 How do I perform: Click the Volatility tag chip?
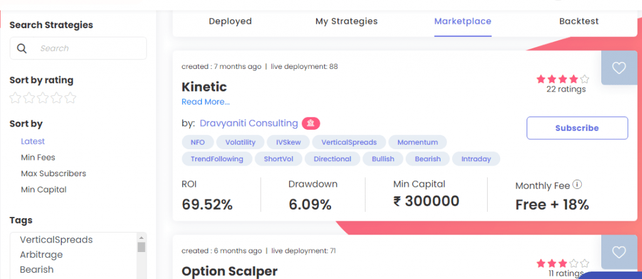click(x=240, y=142)
